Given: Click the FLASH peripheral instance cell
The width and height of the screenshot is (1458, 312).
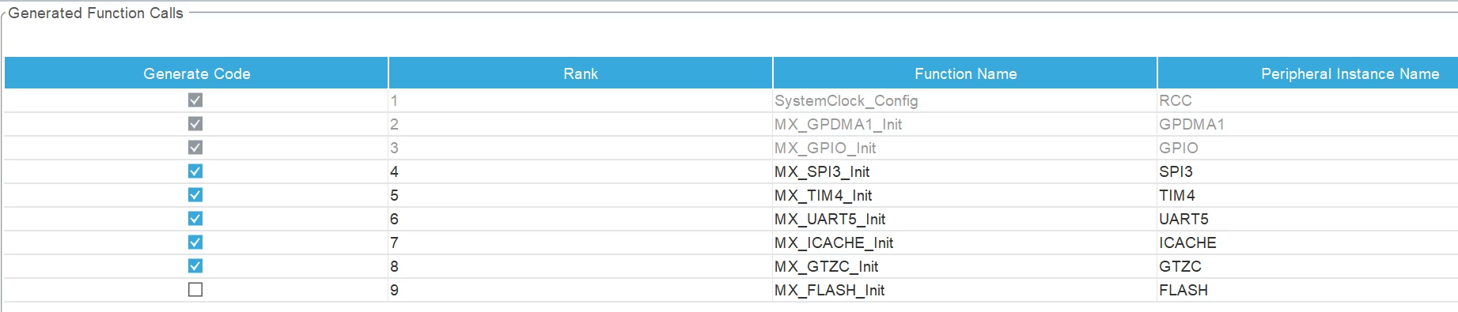Looking at the screenshot, I should (x=1308, y=290).
